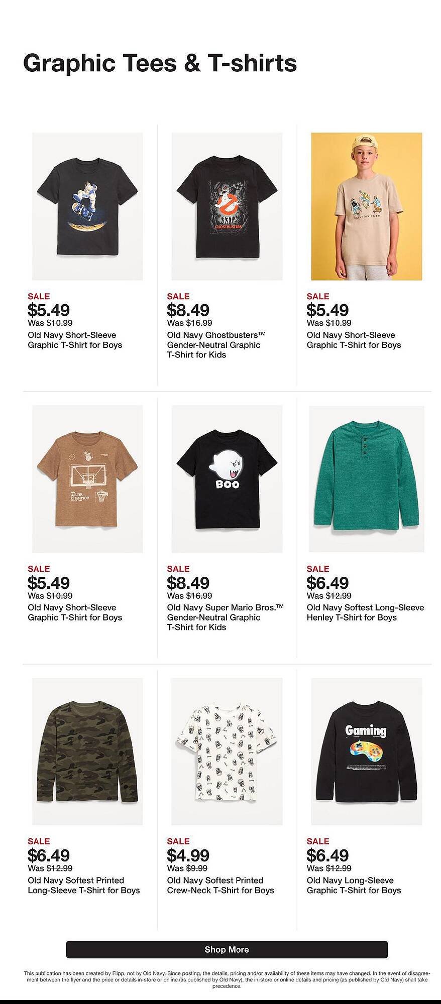This screenshot has width=441, height=1004.
Task: Click the Graphic Tees & T-shirts heading
Action: coord(160,64)
